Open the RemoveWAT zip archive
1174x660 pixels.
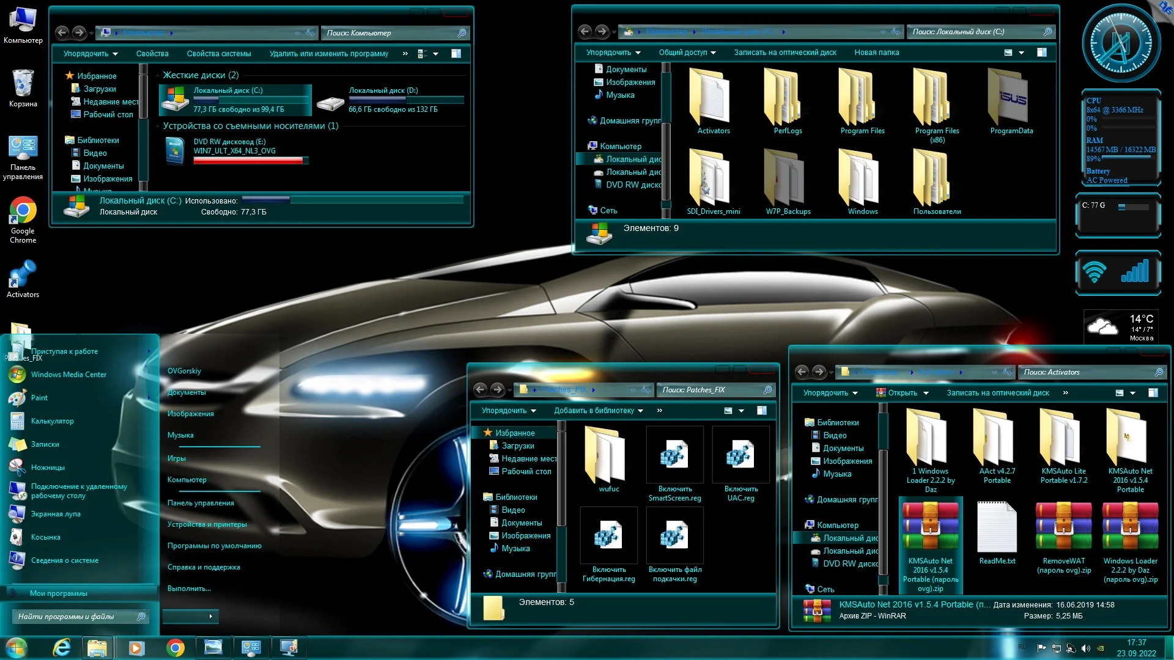pyautogui.click(x=1063, y=527)
